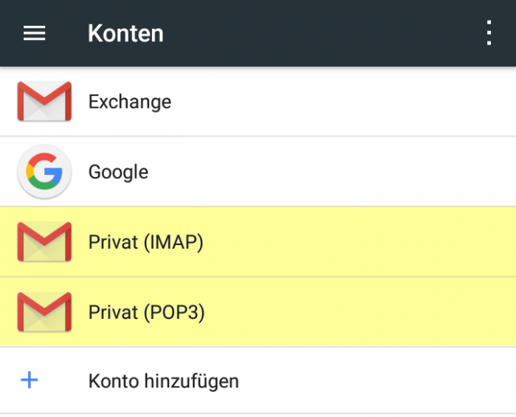Click the Google G logo icon
Screen dimensions: 516x417
point(44,172)
